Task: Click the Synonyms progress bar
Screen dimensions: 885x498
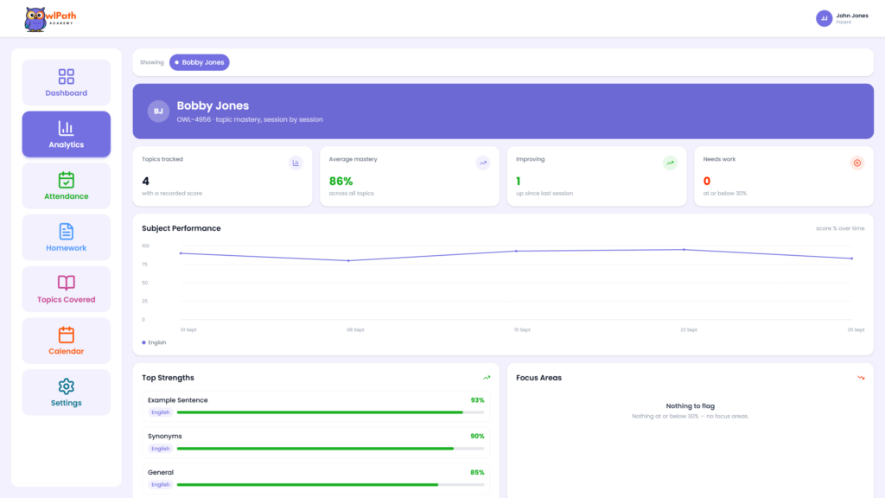Action: pos(331,449)
